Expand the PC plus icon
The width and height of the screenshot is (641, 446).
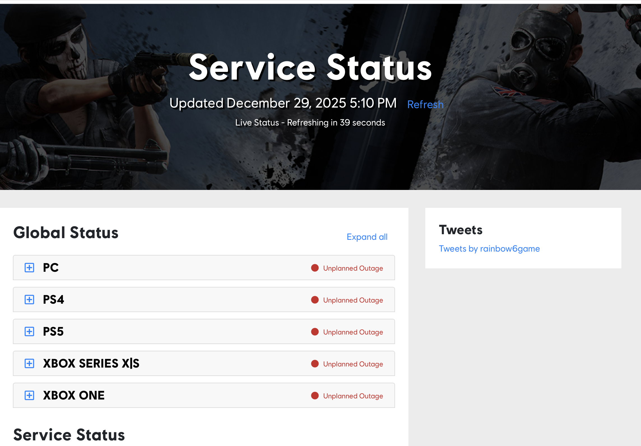point(29,268)
